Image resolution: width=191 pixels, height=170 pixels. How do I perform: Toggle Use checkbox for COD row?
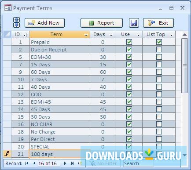tap(129, 94)
